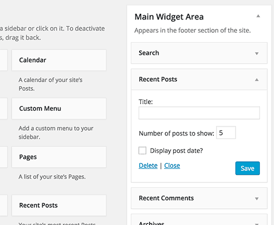The height and width of the screenshot is (225, 274).
Task: Click the Close link in Recent Posts
Action: coord(172,165)
